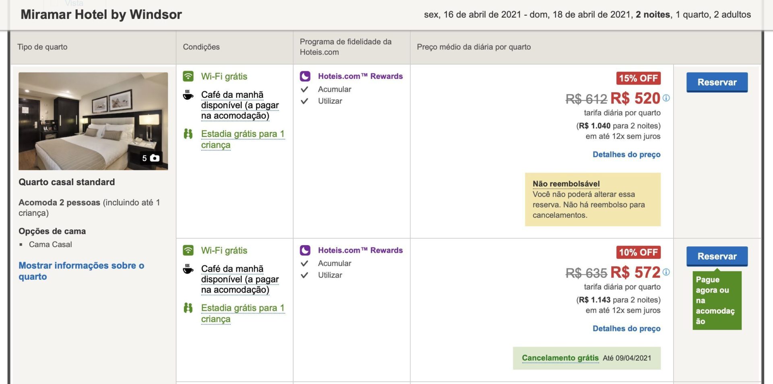Click the R$ 1.143 para 2 noites total text
The width and height of the screenshot is (773, 384).
[x=618, y=300]
